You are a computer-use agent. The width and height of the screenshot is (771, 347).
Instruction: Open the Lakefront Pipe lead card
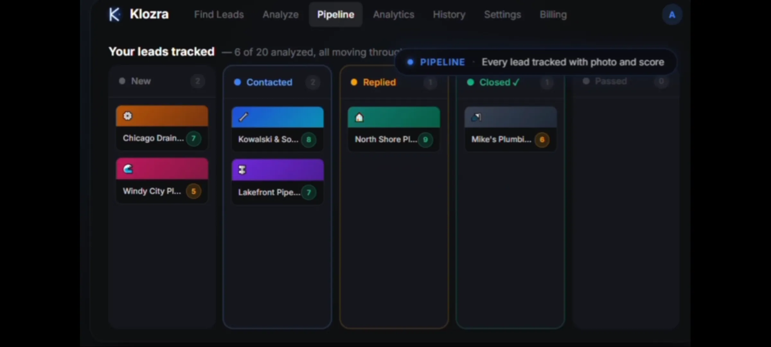278,182
